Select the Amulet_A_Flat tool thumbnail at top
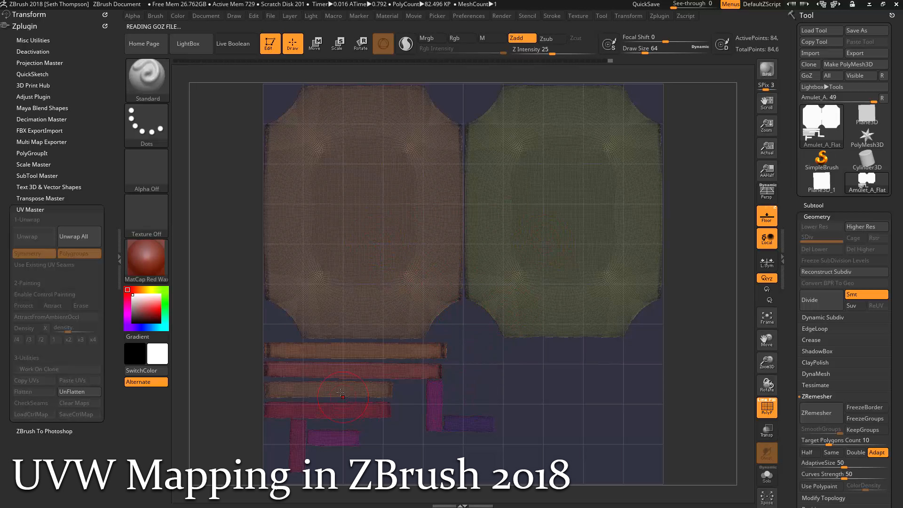 (x=822, y=126)
